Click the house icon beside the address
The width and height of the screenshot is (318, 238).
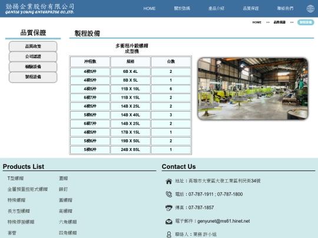click(169, 181)
